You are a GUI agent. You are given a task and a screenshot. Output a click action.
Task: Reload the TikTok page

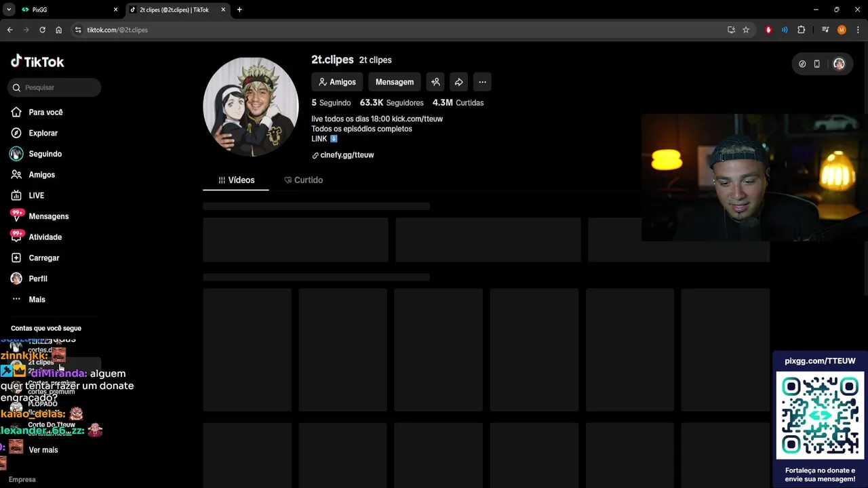coord(42,30)
